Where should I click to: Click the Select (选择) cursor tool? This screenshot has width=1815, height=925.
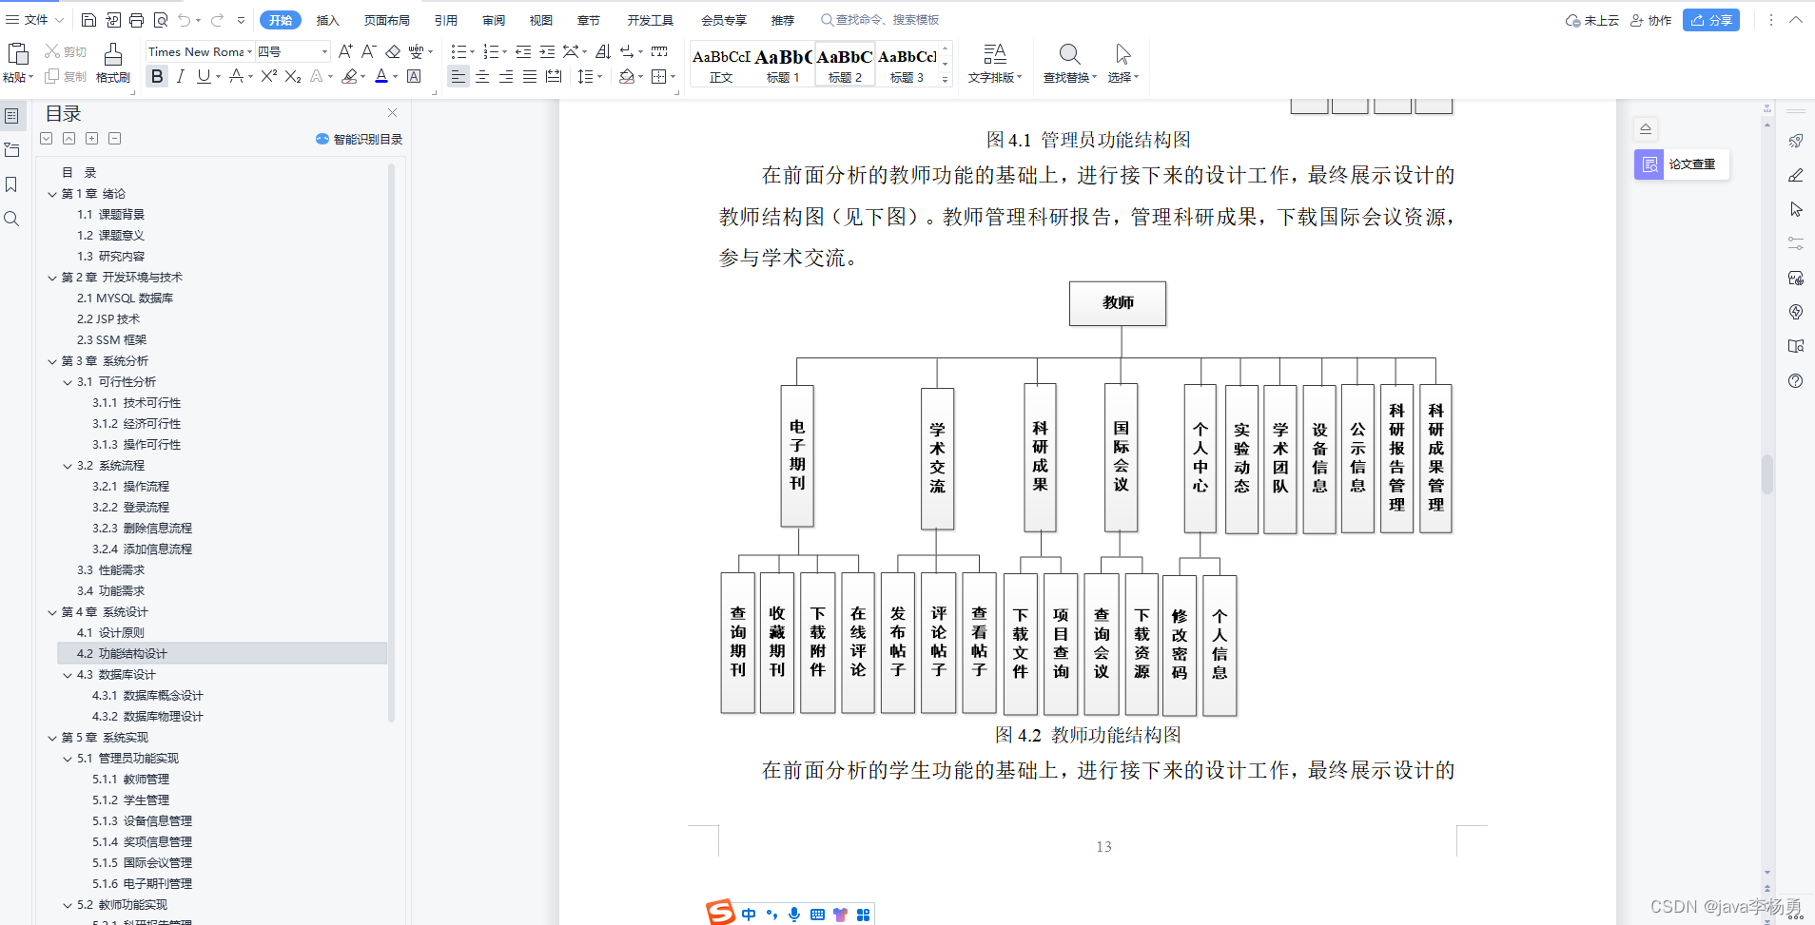(x=1122, y=54)
